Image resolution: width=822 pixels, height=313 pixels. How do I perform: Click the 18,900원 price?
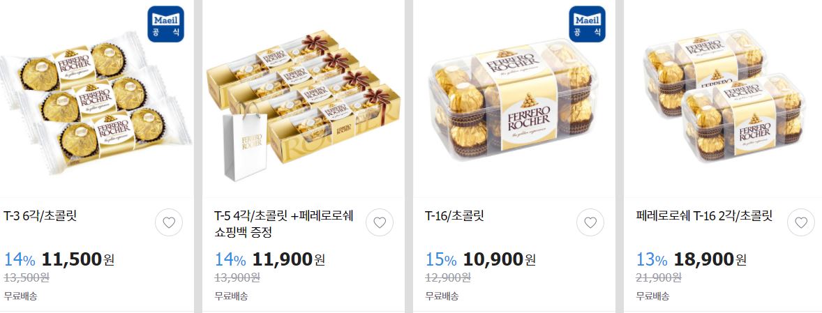tap(710, 259)
